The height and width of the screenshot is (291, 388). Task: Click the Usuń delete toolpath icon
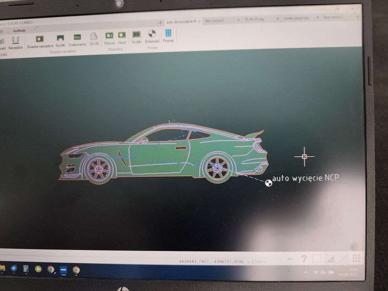point(122,37)
